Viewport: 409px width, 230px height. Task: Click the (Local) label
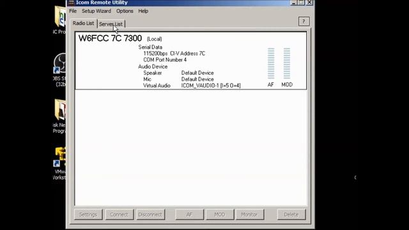click(x=154, y=39)
